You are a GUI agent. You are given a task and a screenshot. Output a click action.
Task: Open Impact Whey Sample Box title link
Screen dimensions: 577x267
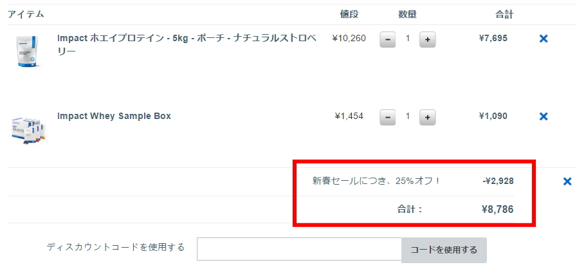point(114,116)
